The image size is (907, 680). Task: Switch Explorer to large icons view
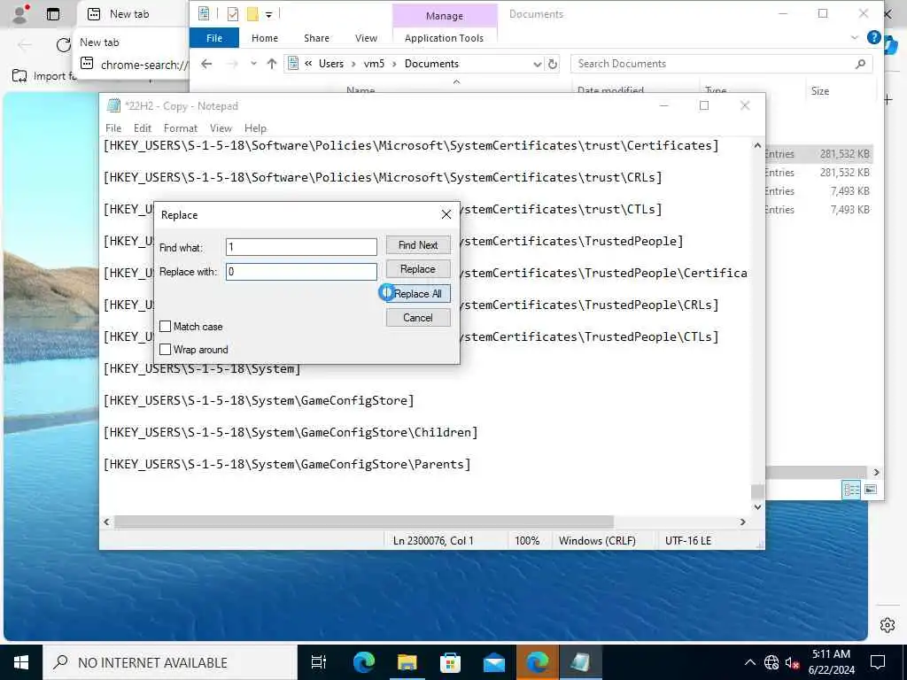[870, 490]
